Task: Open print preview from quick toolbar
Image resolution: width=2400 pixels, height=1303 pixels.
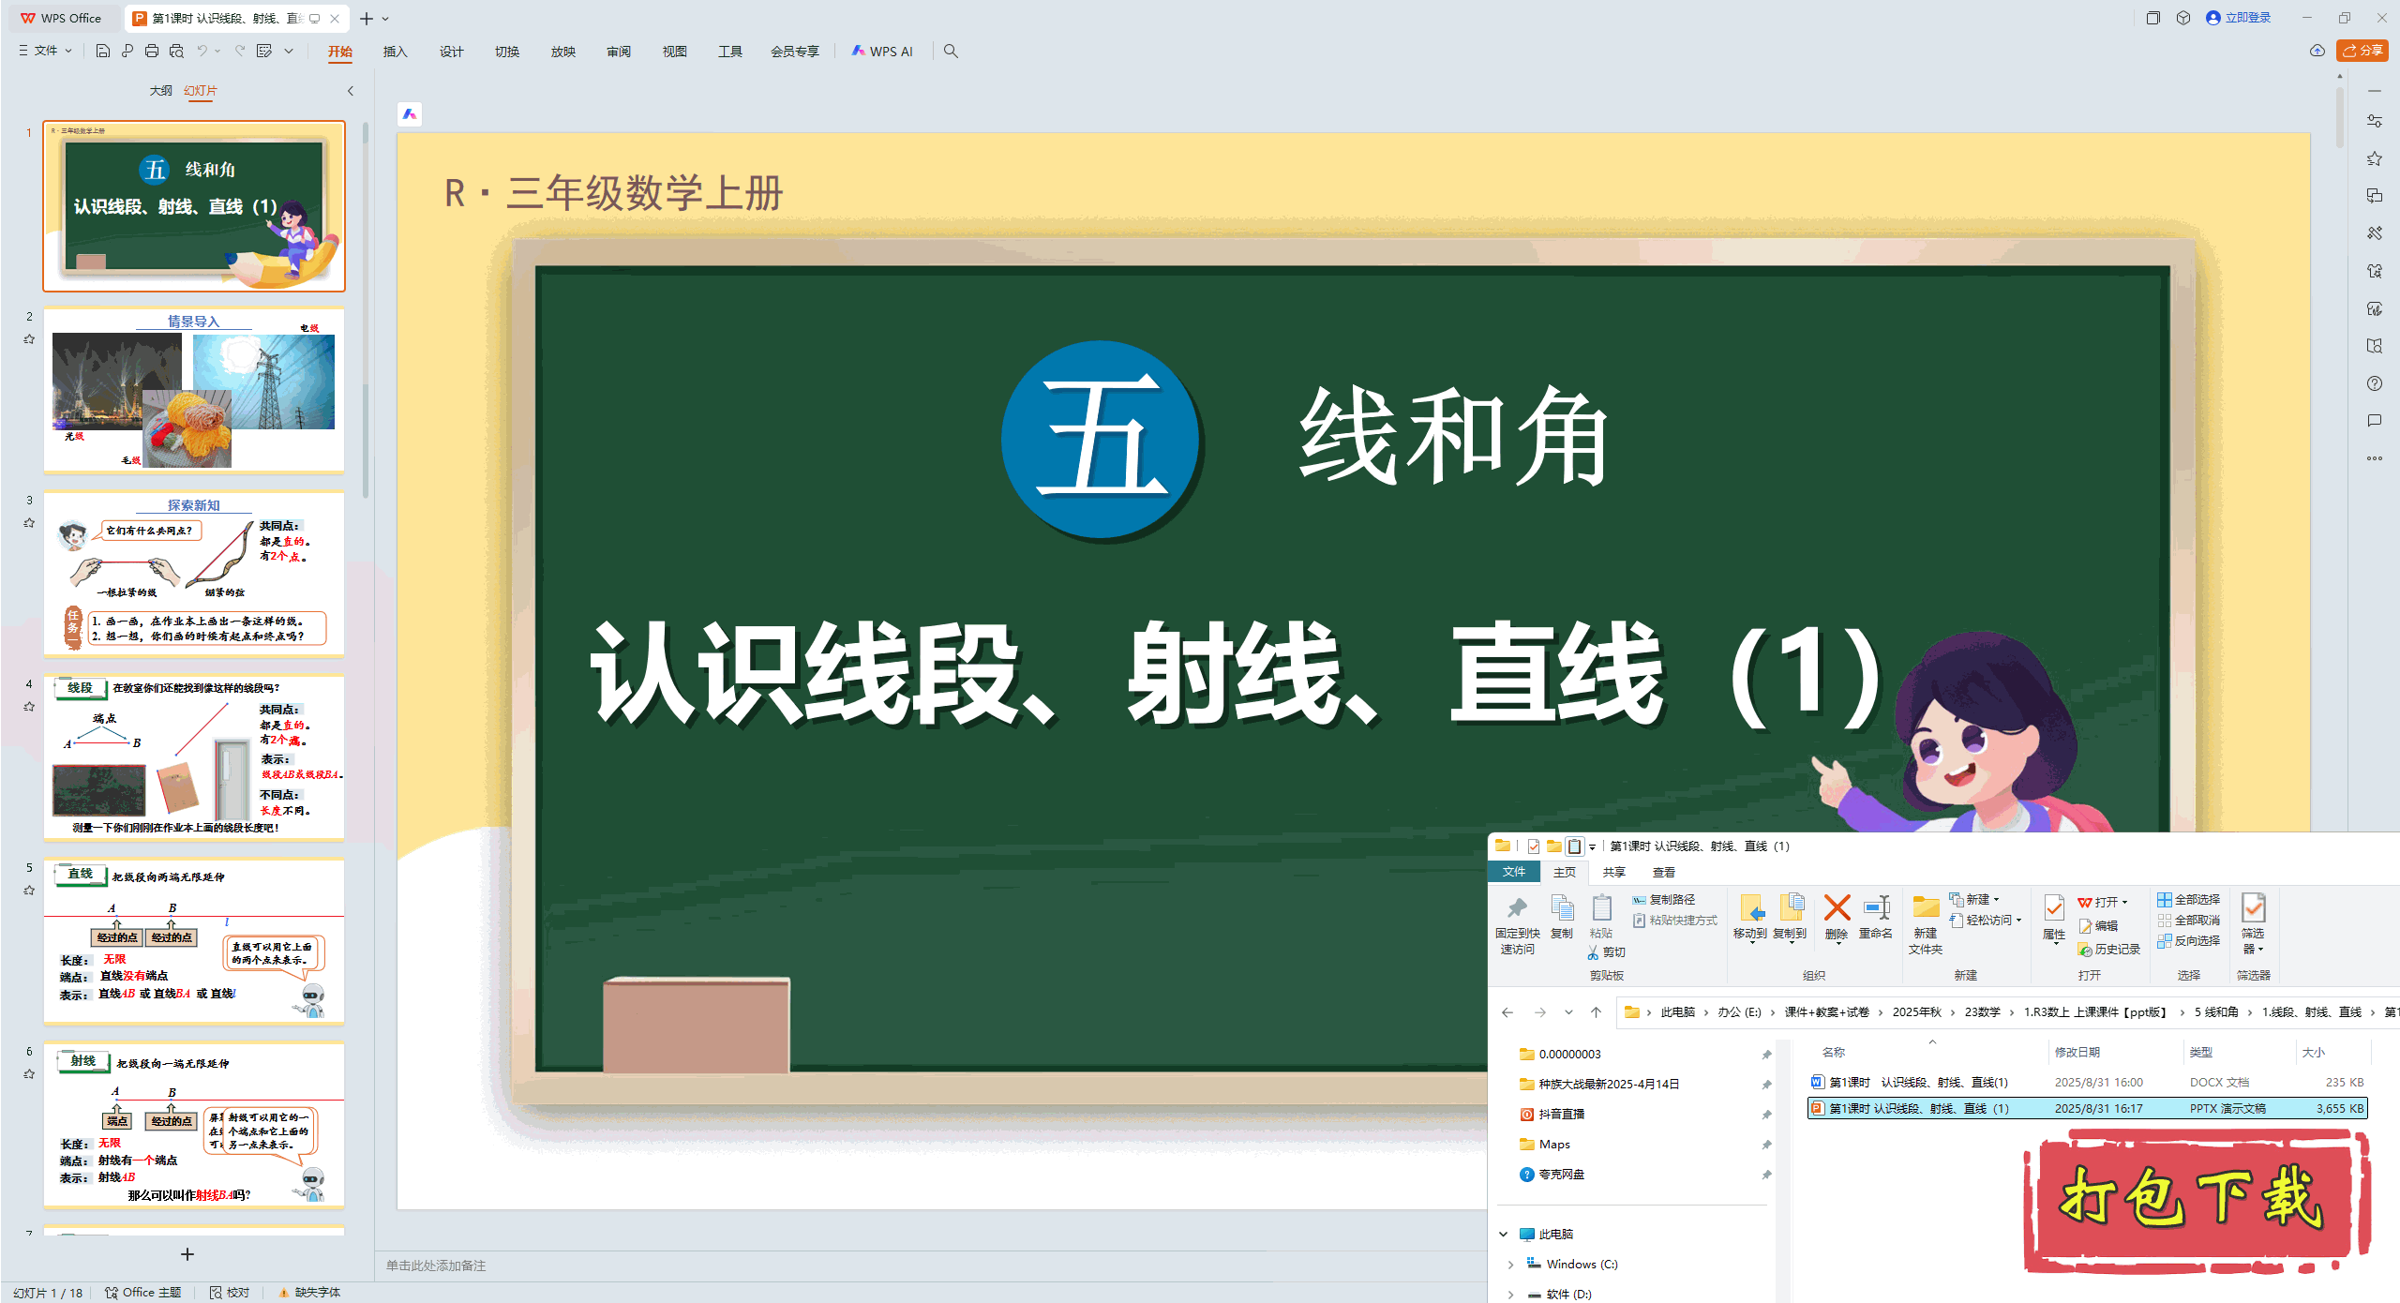Action: tap(176, 51)
